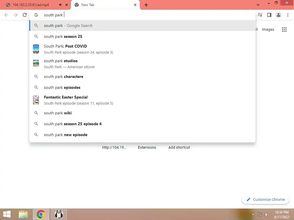Open the profile avatar menu

(278, 15)
